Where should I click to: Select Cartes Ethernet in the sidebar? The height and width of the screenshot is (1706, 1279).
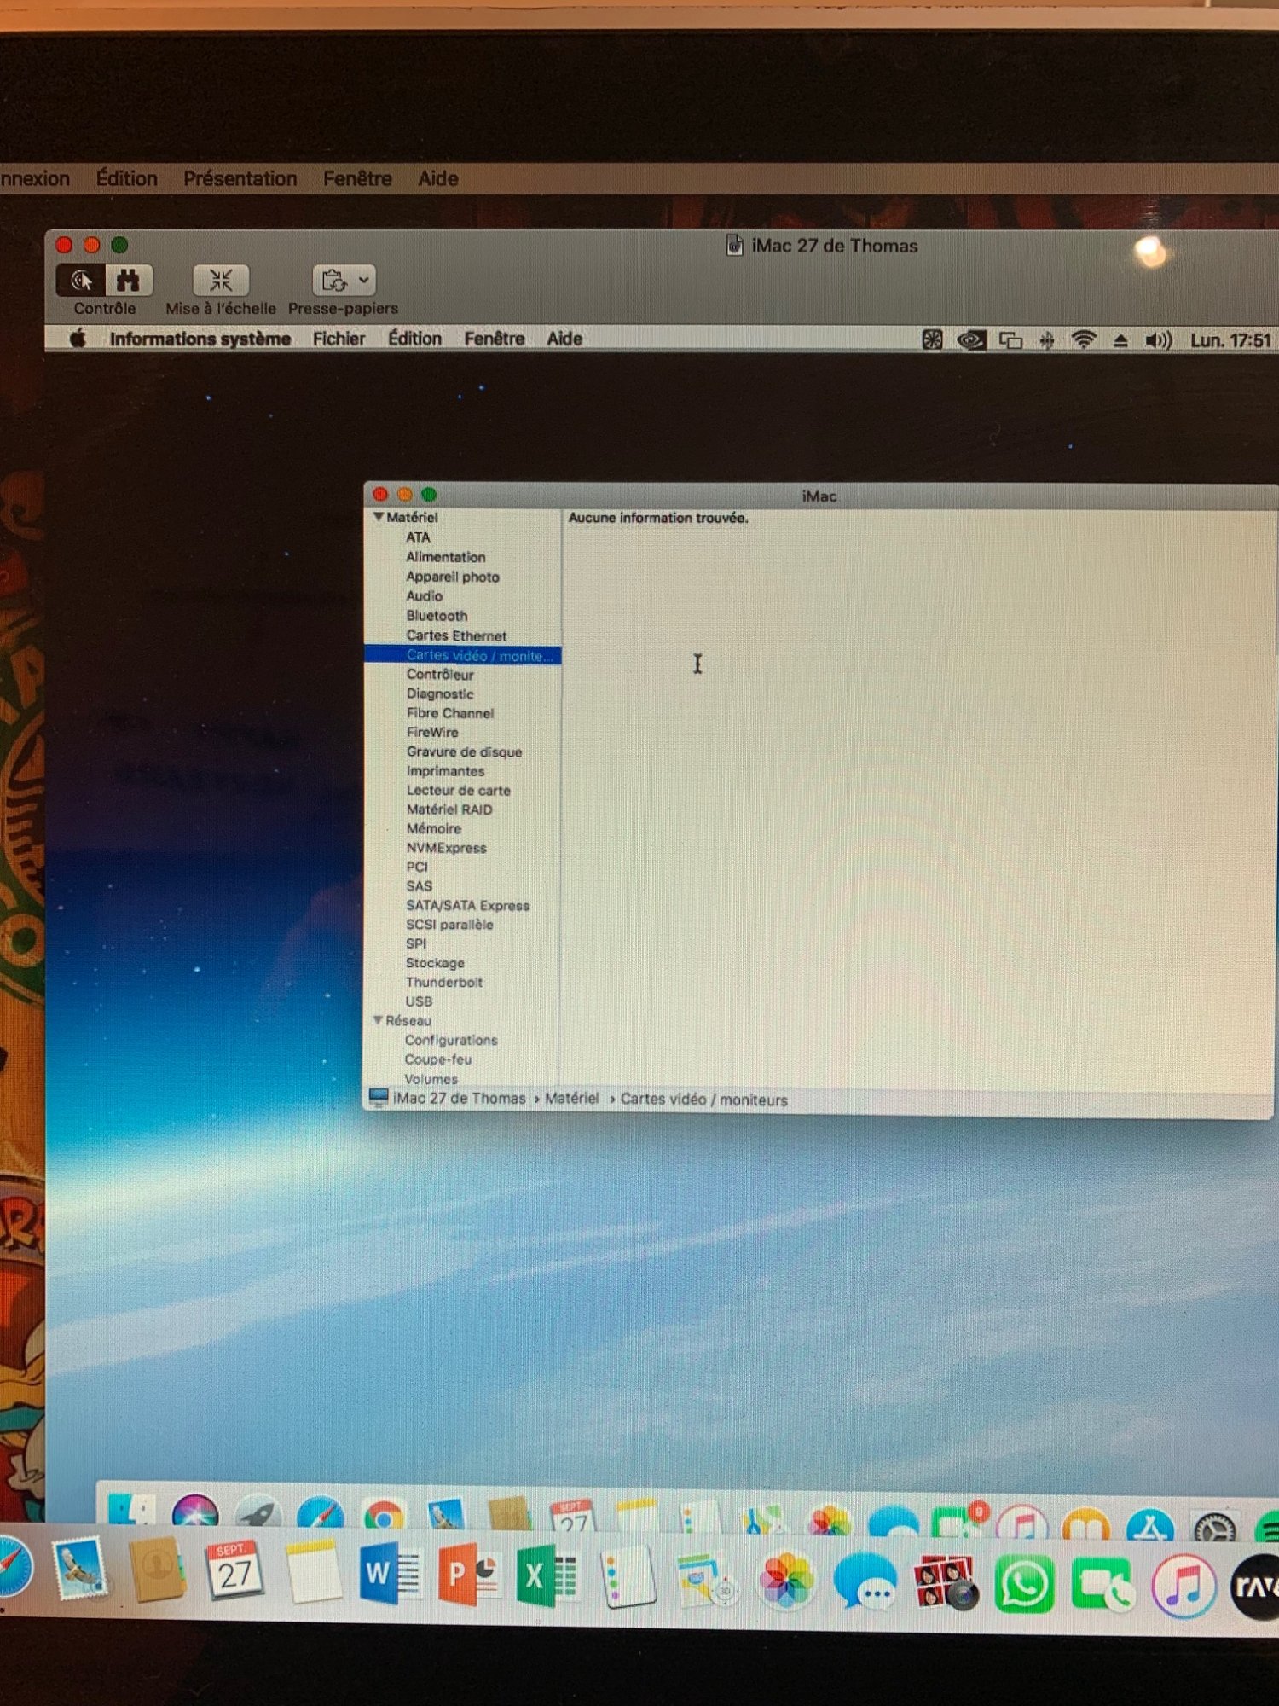pyautogui.click(x=456, y=635)
